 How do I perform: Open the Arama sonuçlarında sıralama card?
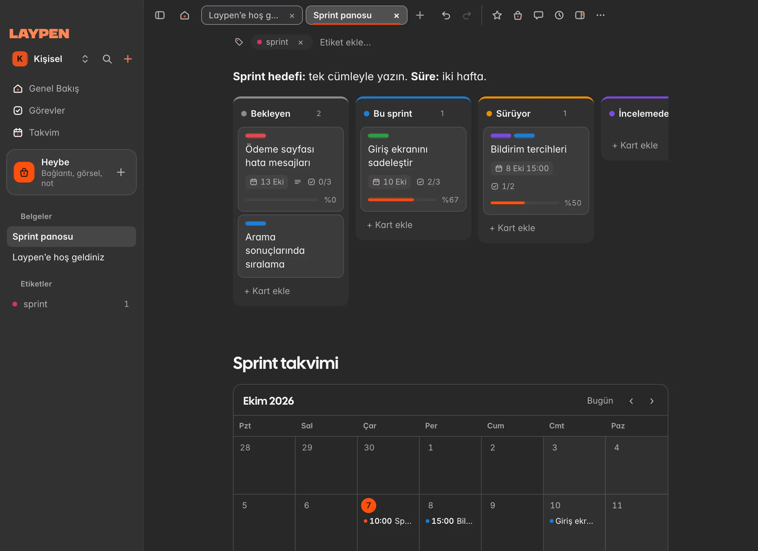(x=291, y=246)
